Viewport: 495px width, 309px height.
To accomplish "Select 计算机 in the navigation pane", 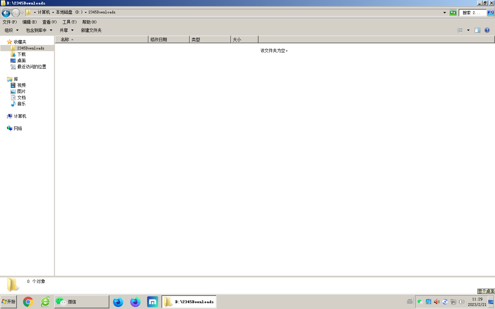I will 20,116.
